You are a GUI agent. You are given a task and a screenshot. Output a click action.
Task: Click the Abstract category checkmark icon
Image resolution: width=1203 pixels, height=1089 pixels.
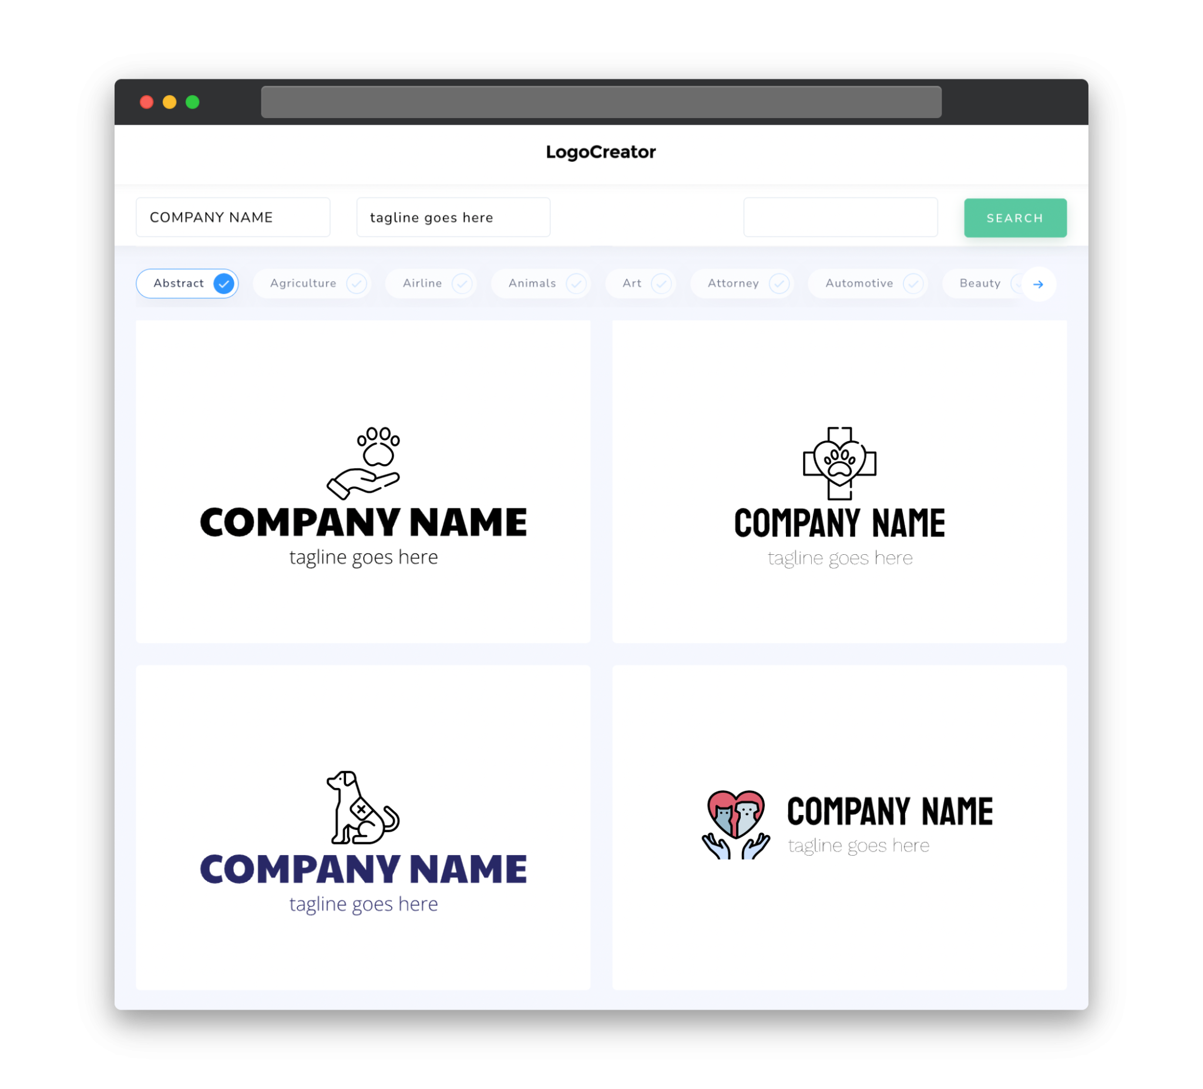[x=223, y=283]
